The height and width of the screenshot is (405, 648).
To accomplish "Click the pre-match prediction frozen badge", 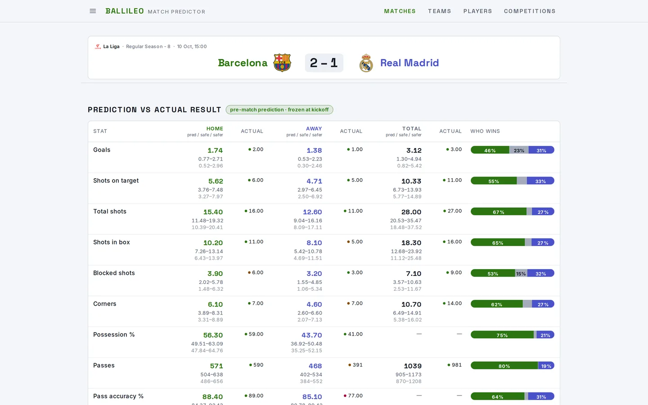I will [279, 110].
